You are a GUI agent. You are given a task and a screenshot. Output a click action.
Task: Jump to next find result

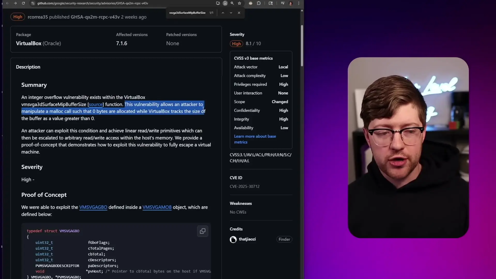coord(231,13)
